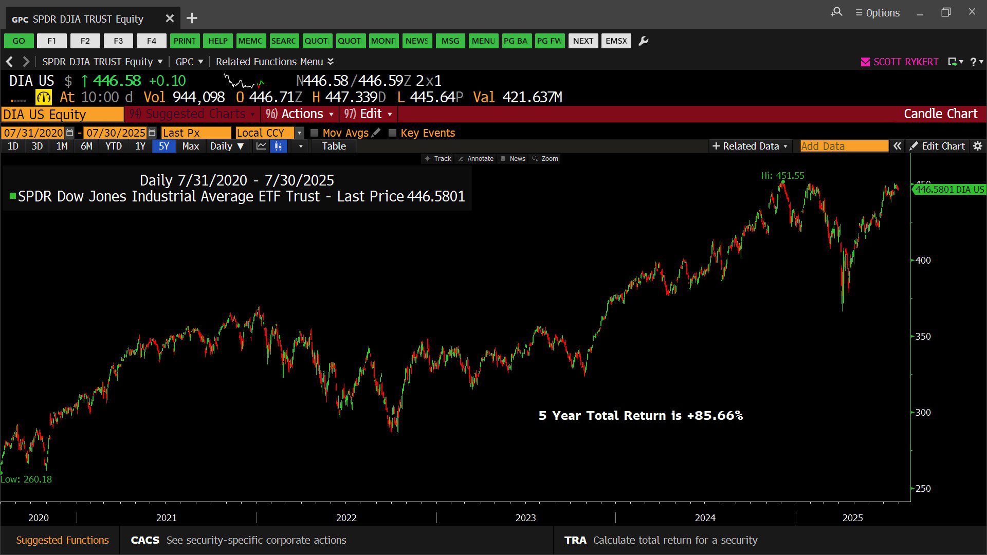Image resolution: width=987 pixels, height=555 pixels.
Task: Open the start date calendar icon
Action: click(x=70, y=133)
